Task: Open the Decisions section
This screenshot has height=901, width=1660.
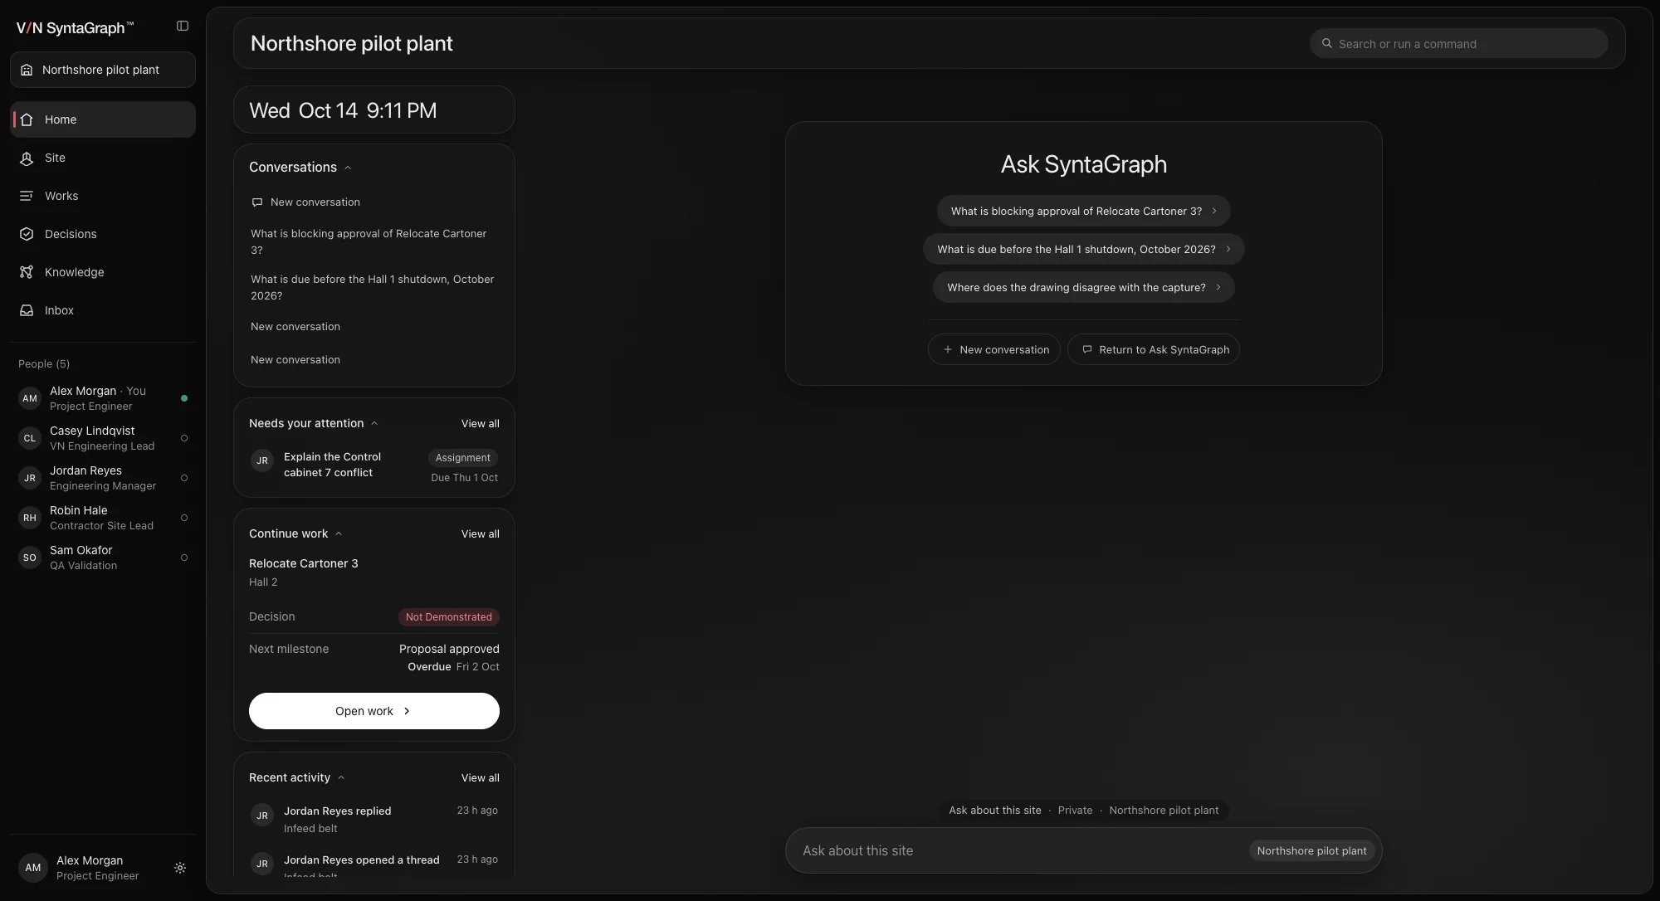Action: point(103,234)
